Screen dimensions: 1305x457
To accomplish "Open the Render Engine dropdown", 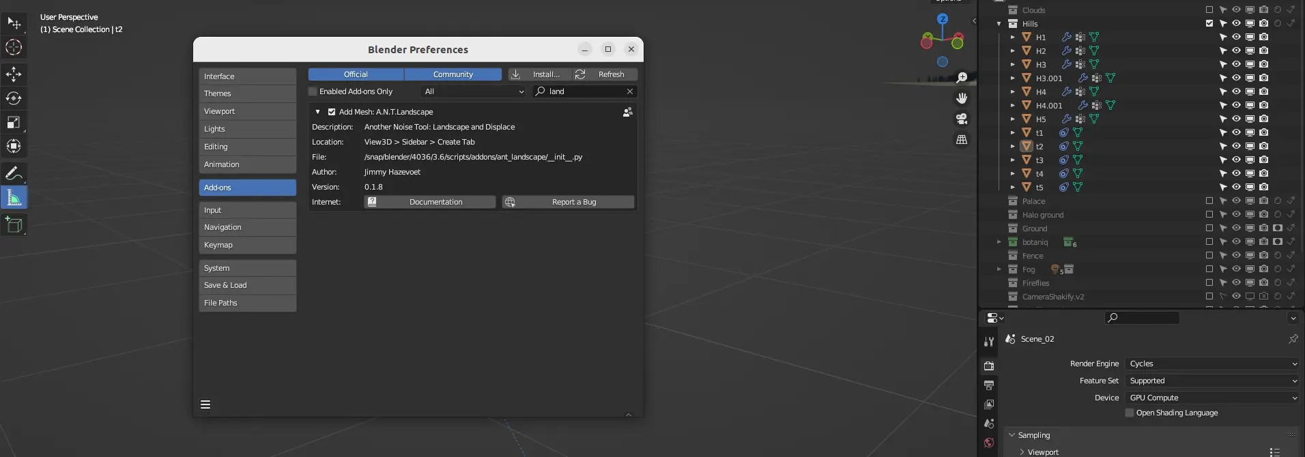I will [x=1211, y=364].
